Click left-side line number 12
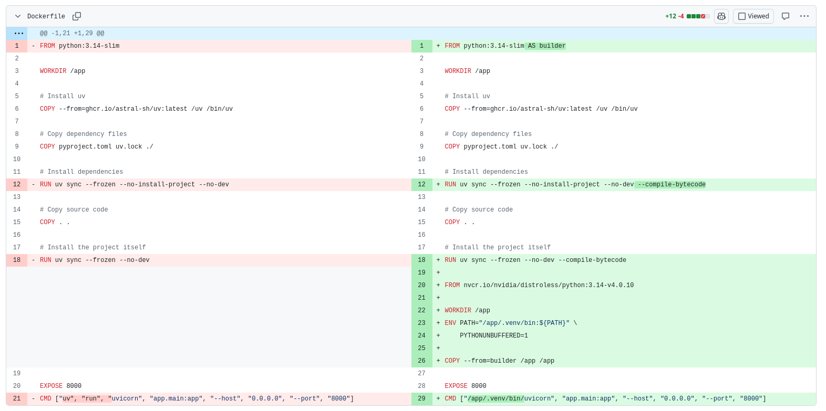The height and width of the screenshot is (411, 826). (x=17, y=184)
